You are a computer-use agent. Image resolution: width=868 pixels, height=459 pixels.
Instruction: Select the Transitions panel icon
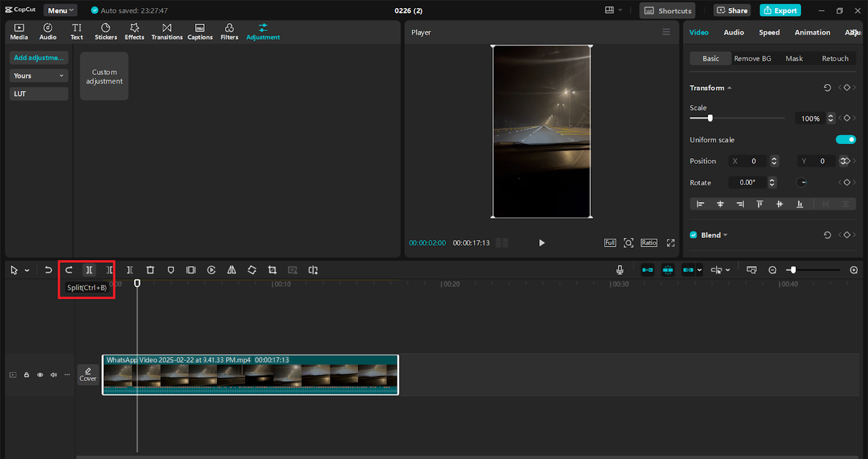pyautogui.click(x=167, y=31)
